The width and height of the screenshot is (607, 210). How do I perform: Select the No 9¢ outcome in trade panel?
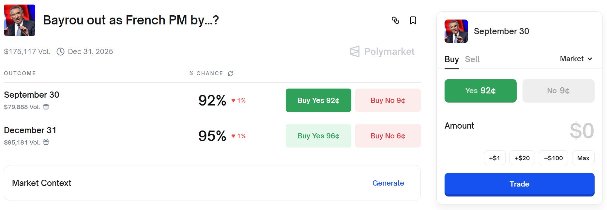[558, 91]
